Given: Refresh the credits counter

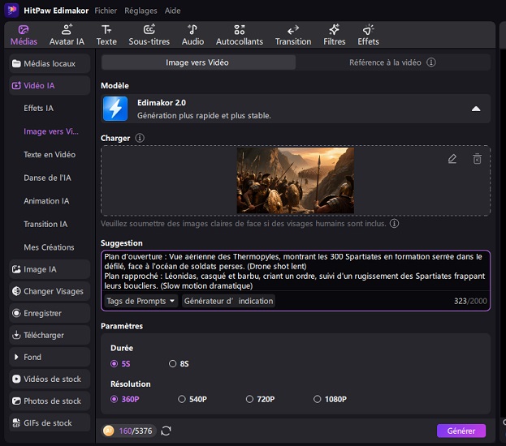Looking at the screenshot, I should 166,431.
